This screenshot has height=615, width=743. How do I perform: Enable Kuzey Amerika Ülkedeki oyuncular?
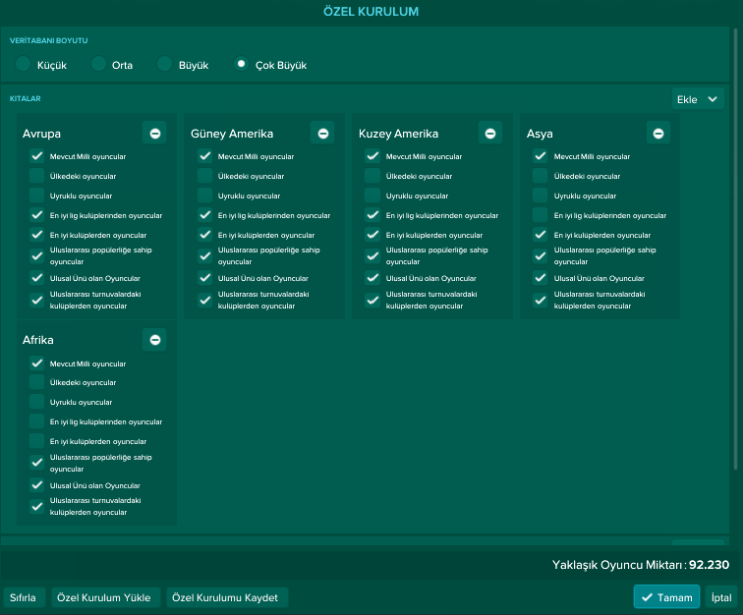372,176
